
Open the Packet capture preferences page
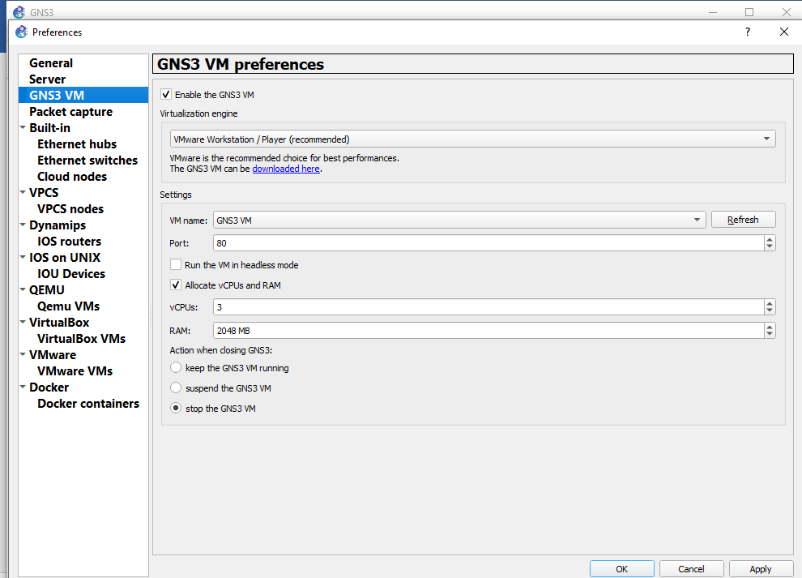point(70,112)
